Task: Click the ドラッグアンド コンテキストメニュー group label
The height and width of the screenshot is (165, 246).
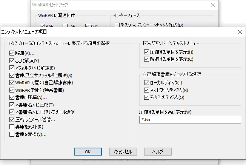Action: point(171,43)
